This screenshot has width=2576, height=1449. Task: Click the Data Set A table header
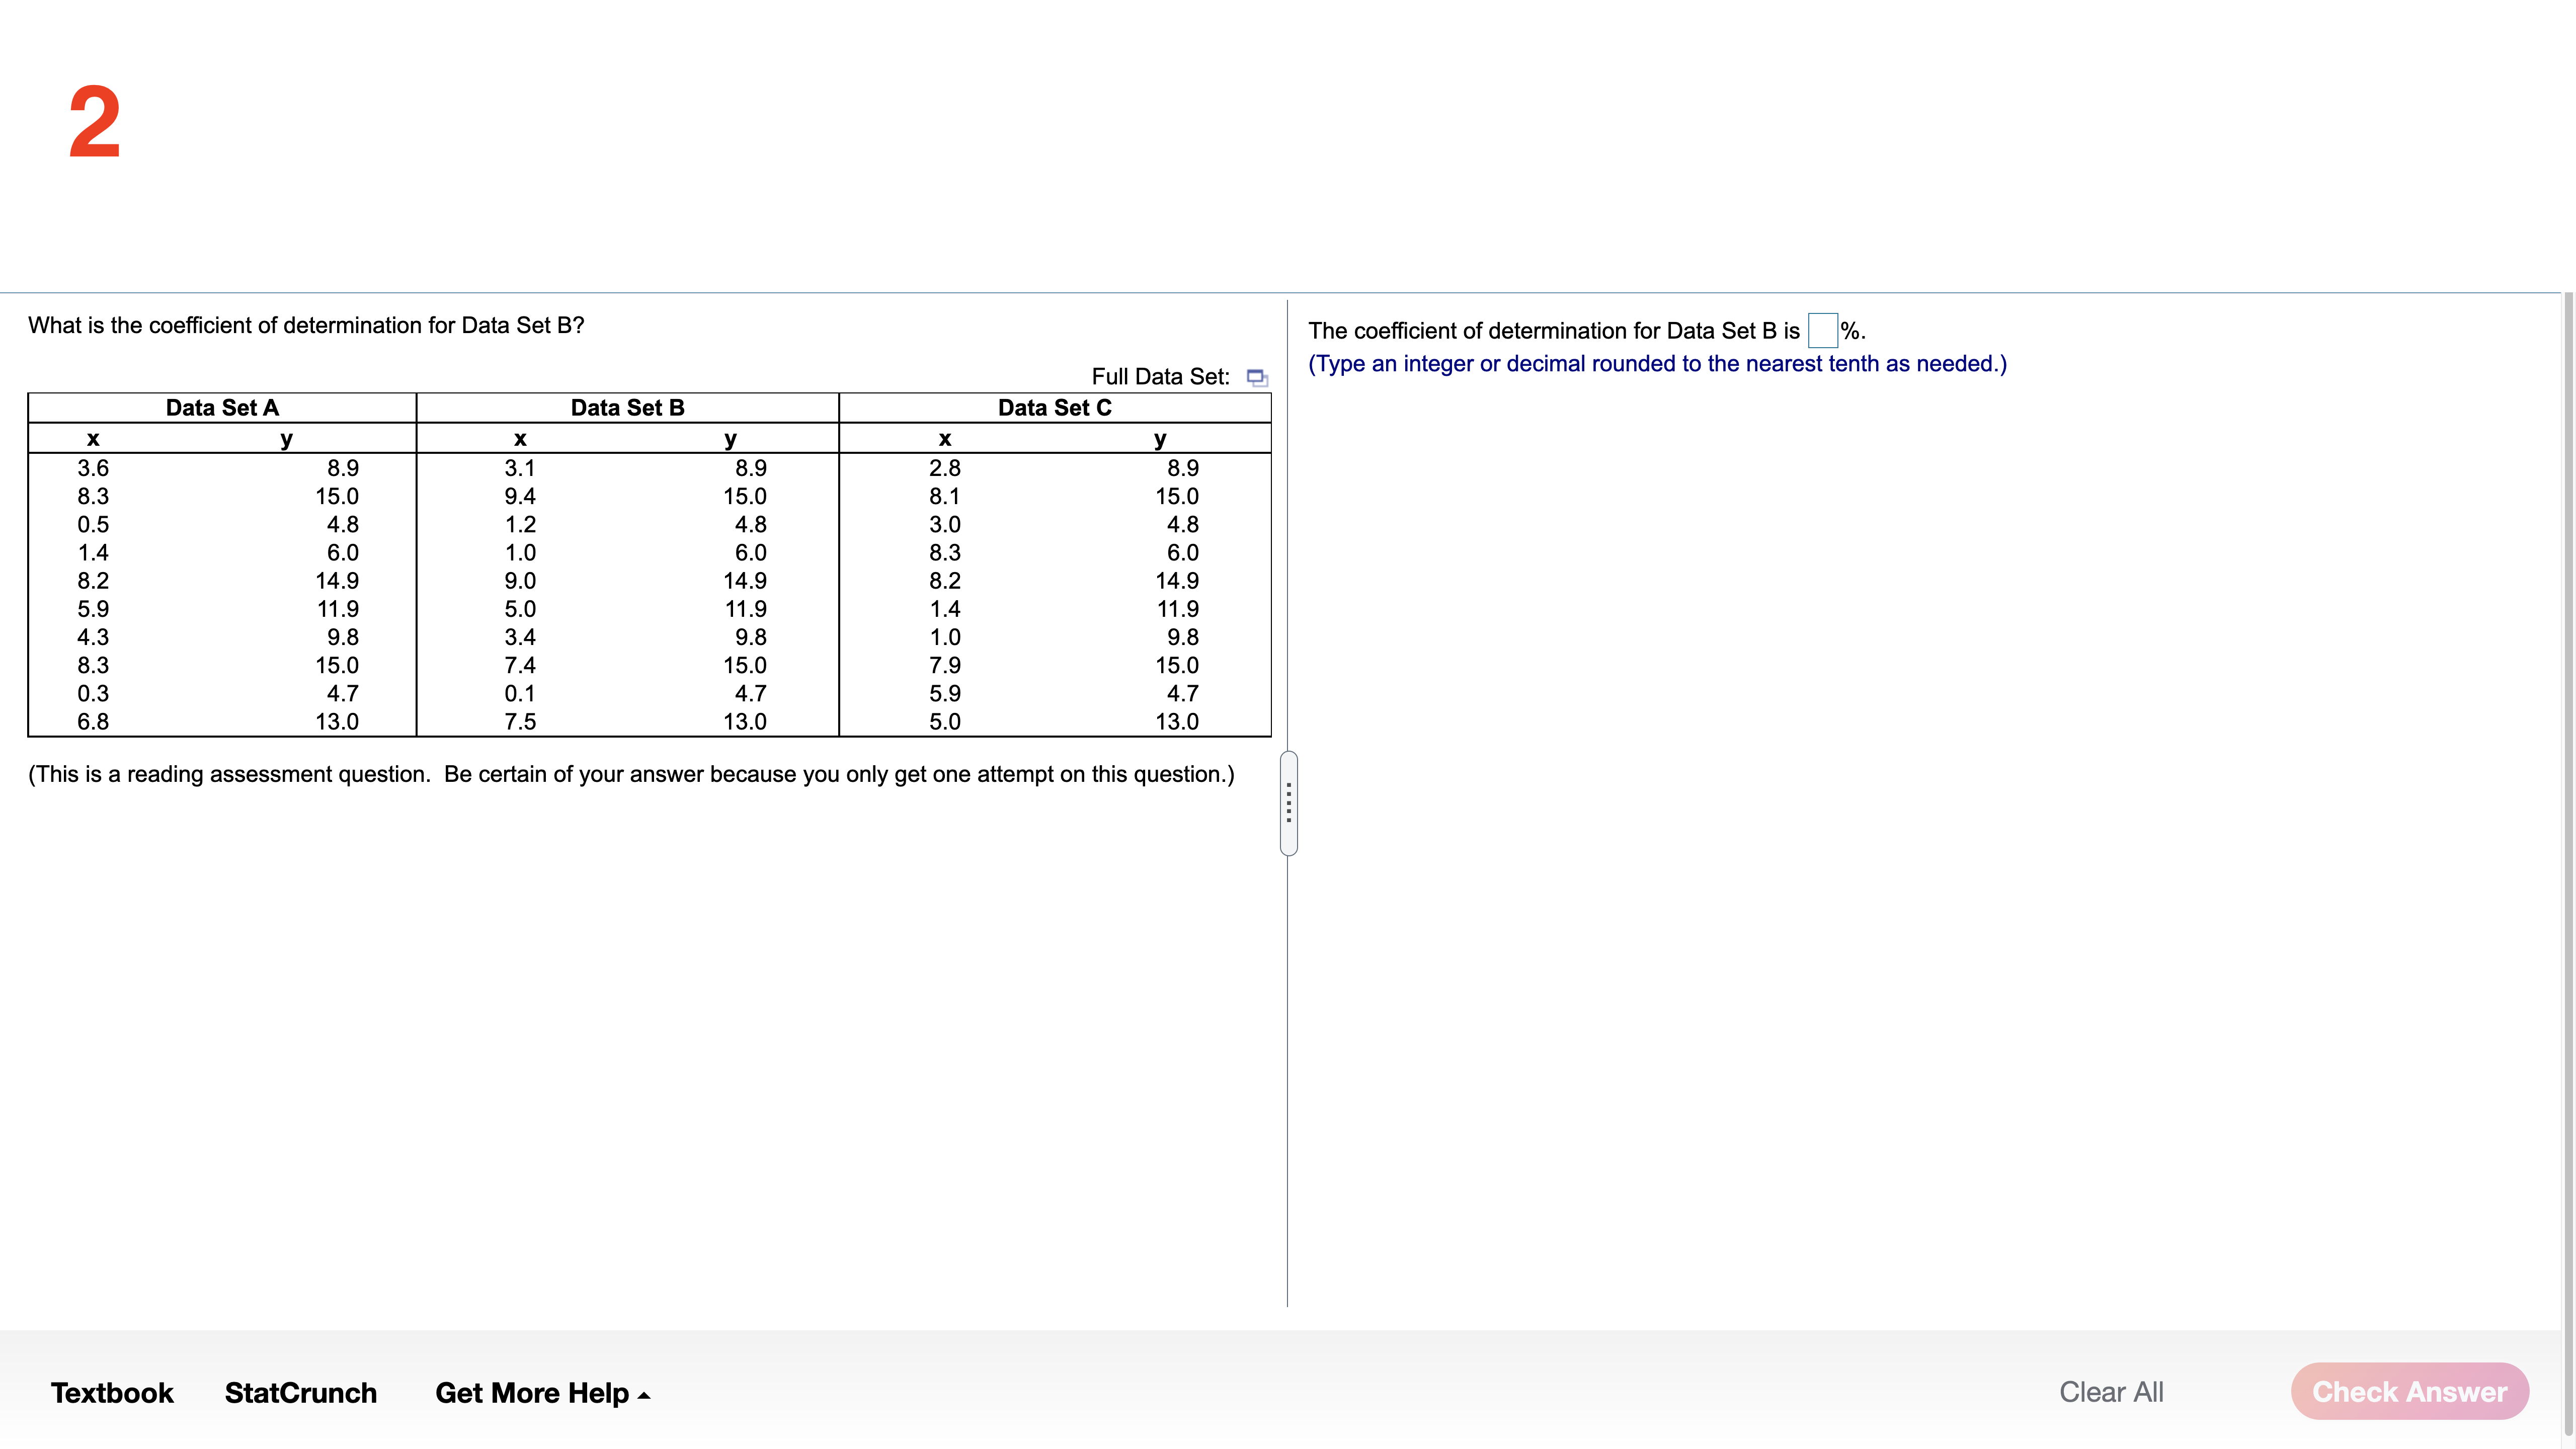(x=222, y=407)
